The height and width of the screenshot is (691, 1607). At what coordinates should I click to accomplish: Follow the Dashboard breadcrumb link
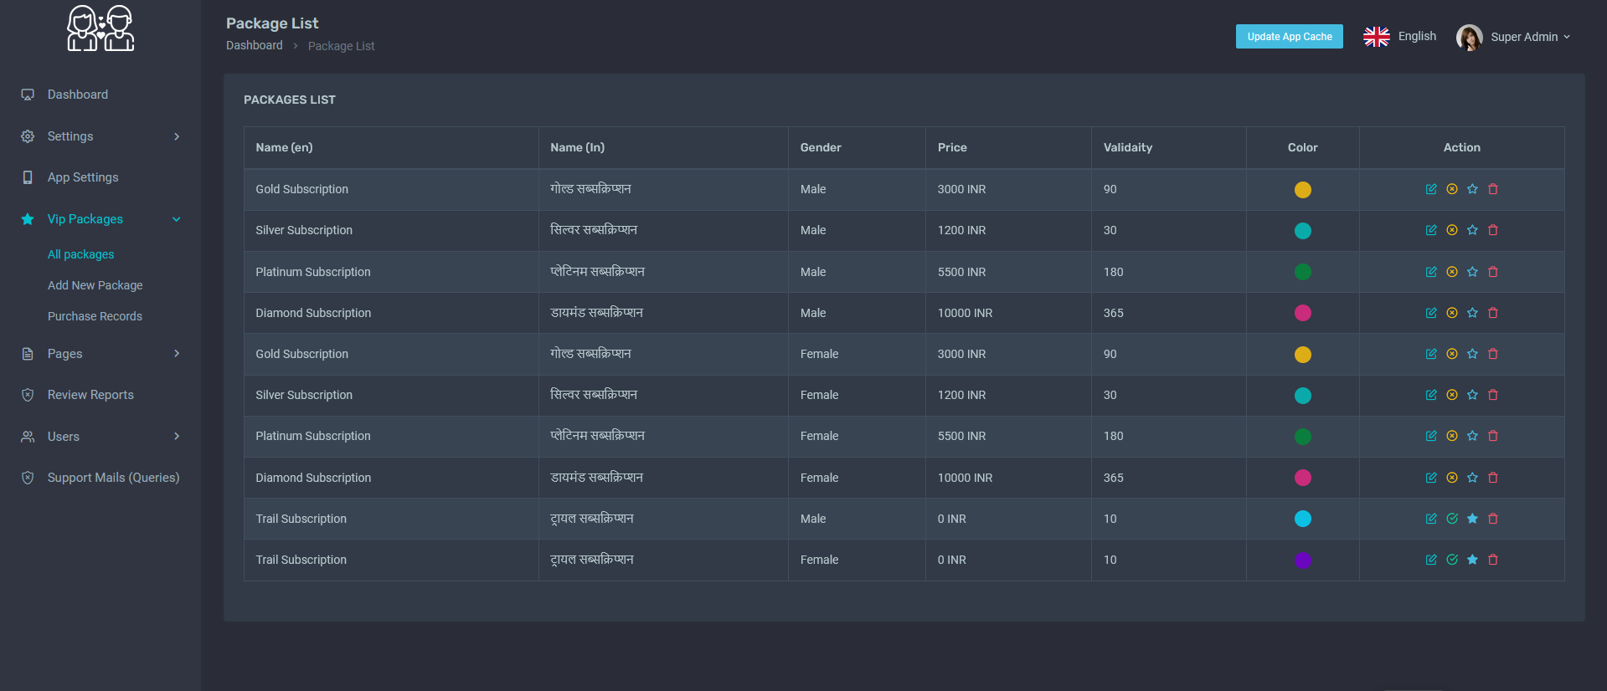pos(254,45)
